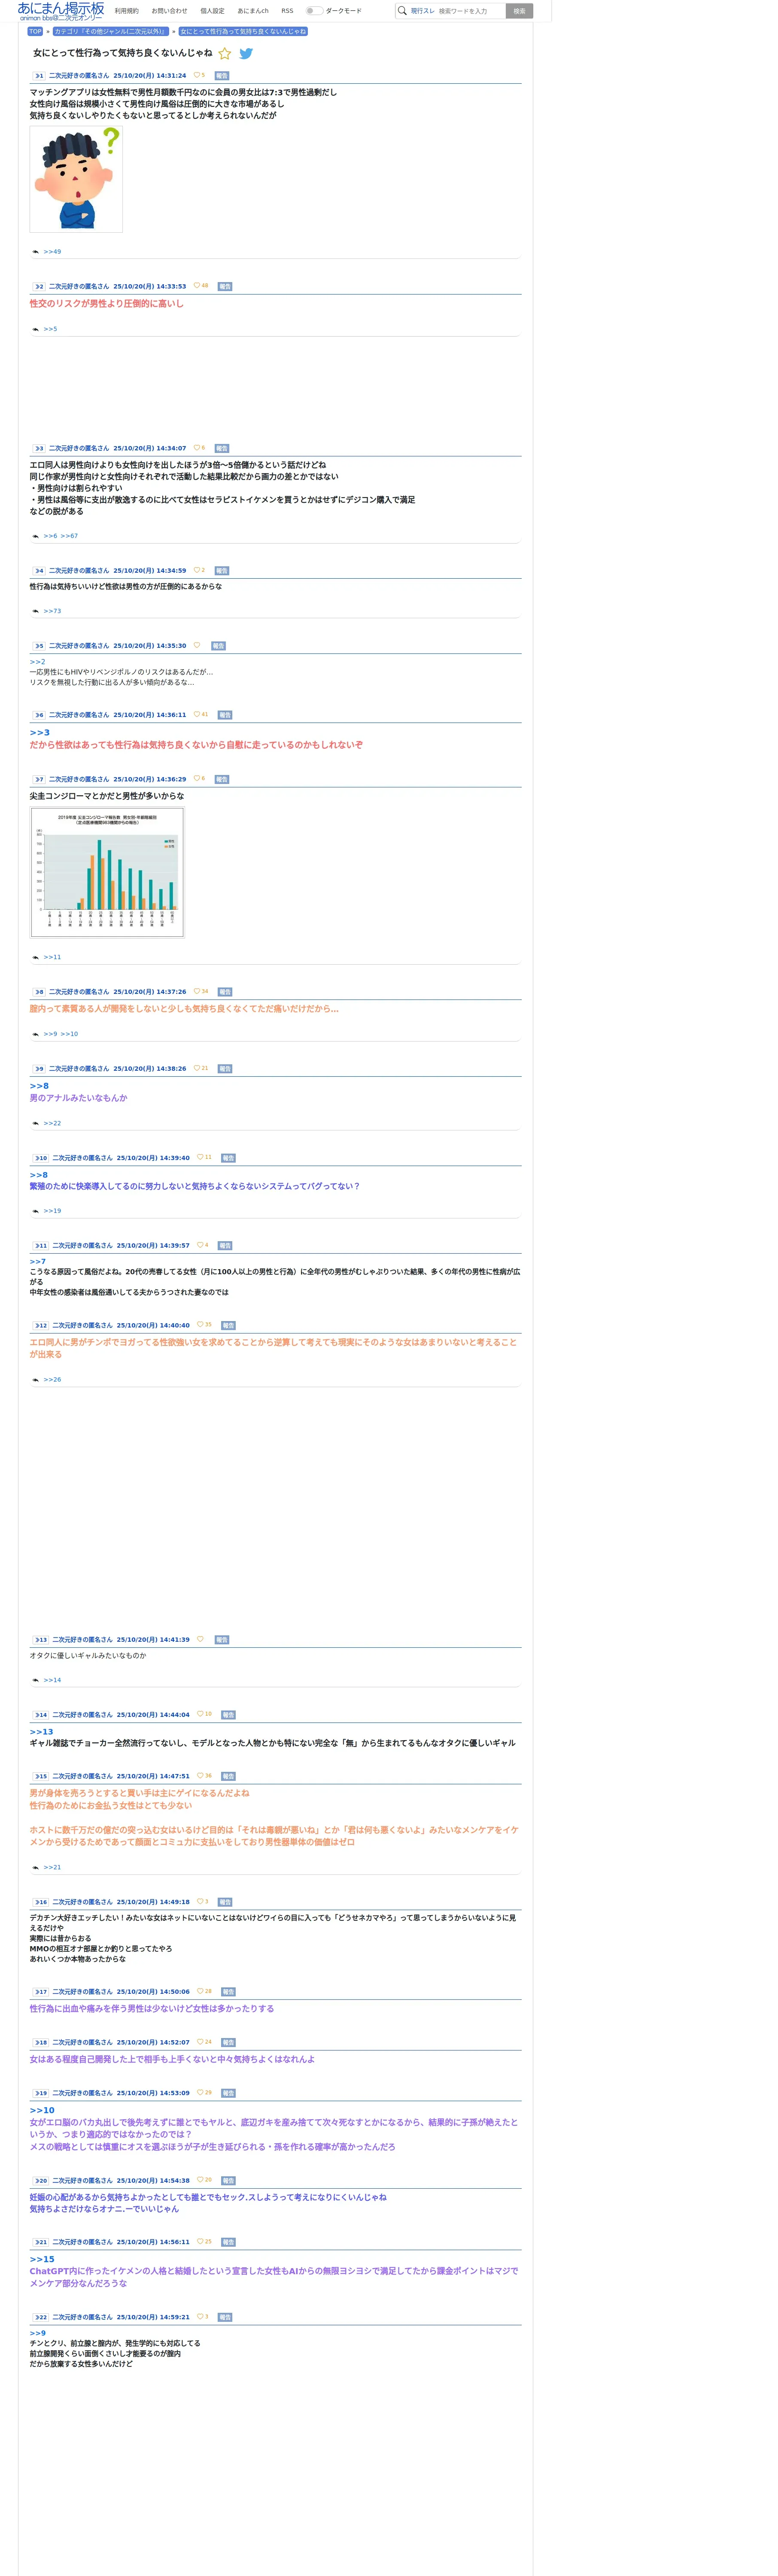Report post 1 with its 報告 button

pyautogui.click(x=222, y=76)
